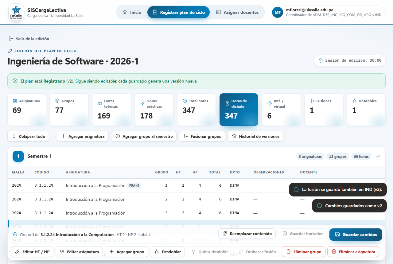This screenshot has width=393, height=264.
Task: Click the Horas teóricas card
Action: click(x=111, y=110)
